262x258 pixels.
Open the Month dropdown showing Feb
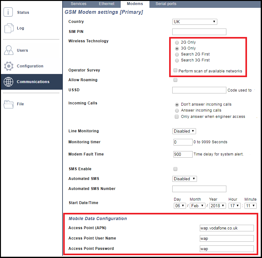coord(197,206)
